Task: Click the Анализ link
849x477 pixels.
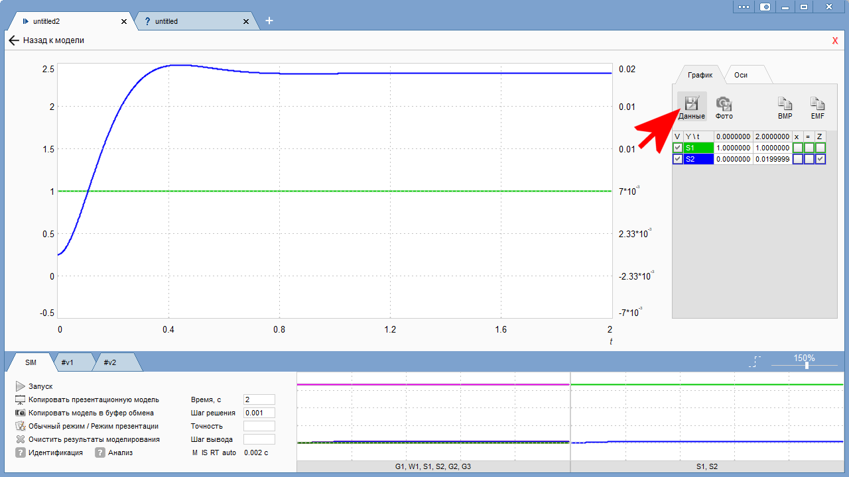Action: pos(121,452)
